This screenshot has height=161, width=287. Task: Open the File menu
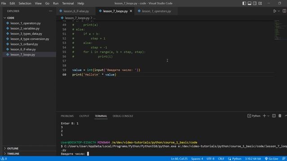(x=4, y=3)
